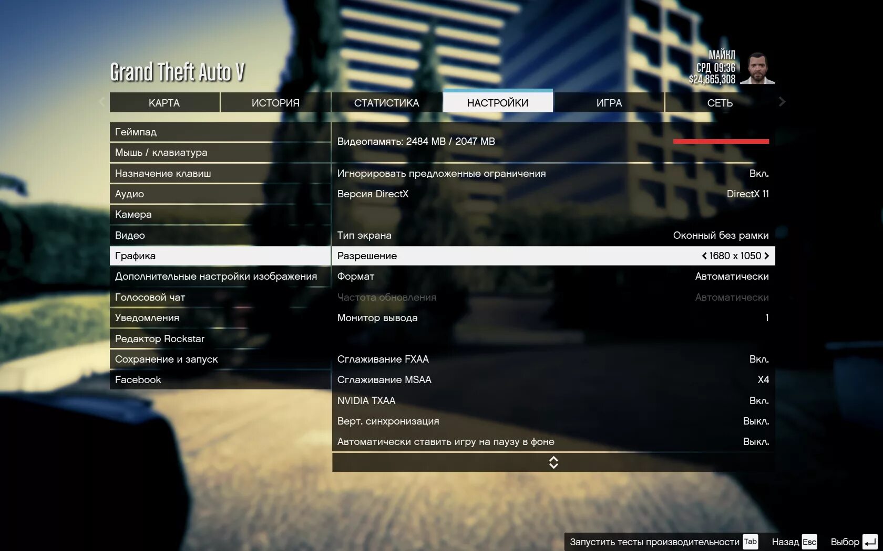Viewport: 883px width, 551px height.
Task: Click the Tab key icon for benchmark tests
Action: pyautogui.click(x=751, y=541)
